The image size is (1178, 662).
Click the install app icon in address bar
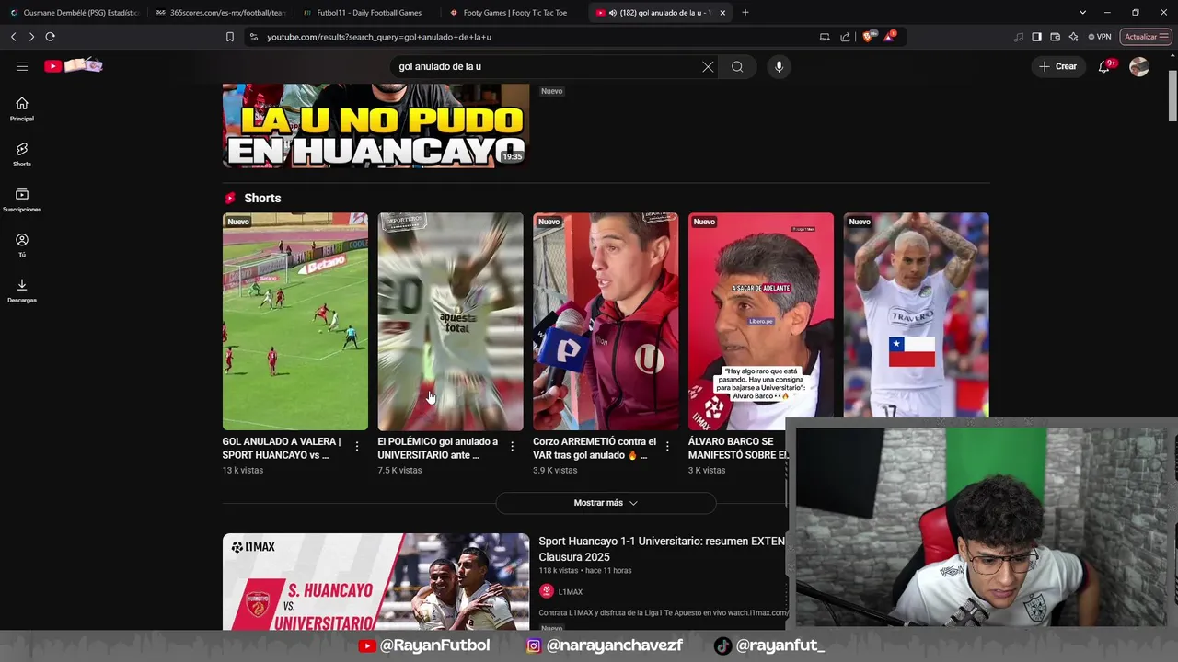tap(825, 37)
